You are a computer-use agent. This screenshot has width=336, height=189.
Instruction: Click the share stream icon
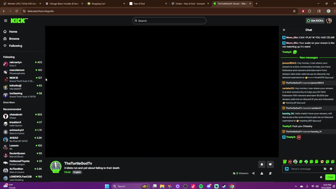point(253,173)
